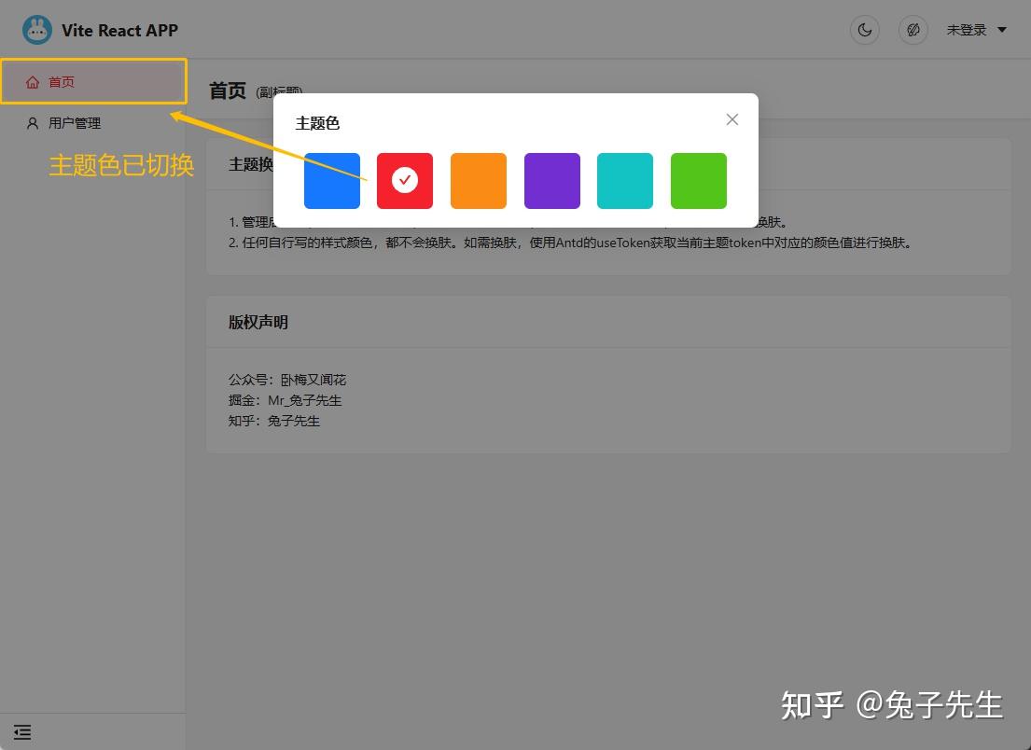Click the user icon next to 用户管理
1031x750 pixels.
click(33, 122)
